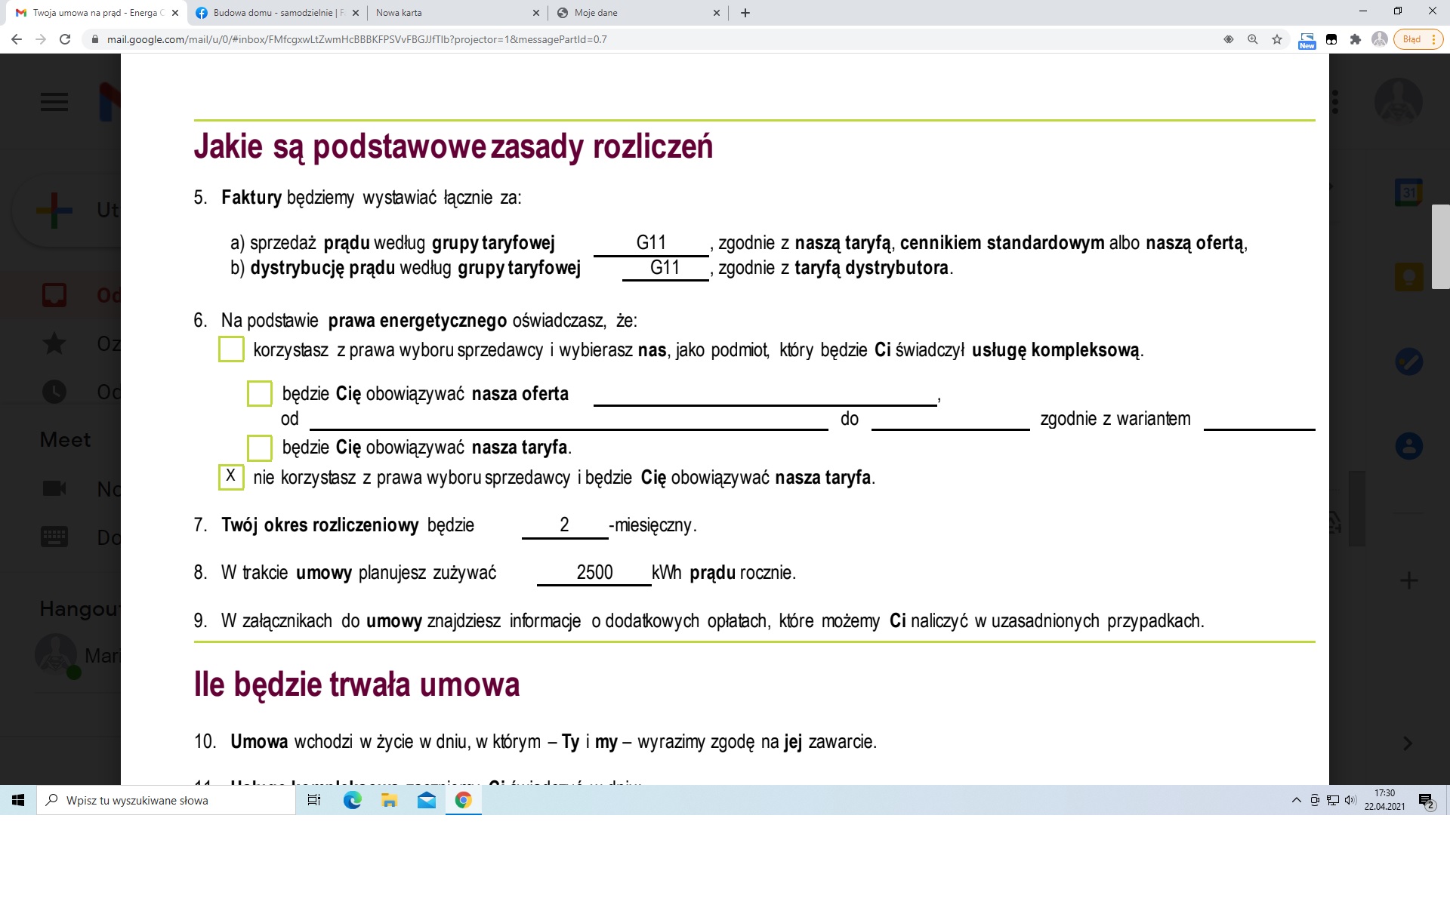Click the dimmed add-ons plus icon

pos(1408,580)
